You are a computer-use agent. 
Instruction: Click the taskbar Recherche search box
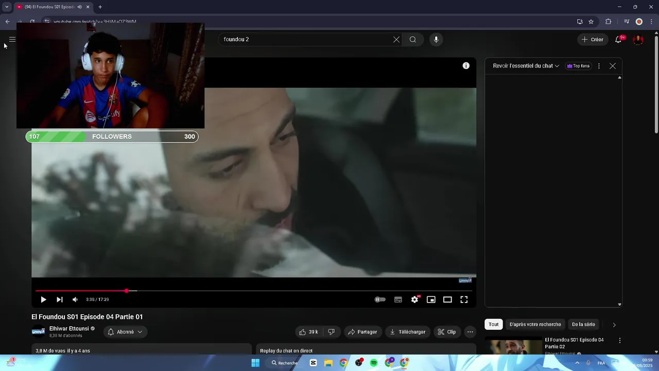285,363
